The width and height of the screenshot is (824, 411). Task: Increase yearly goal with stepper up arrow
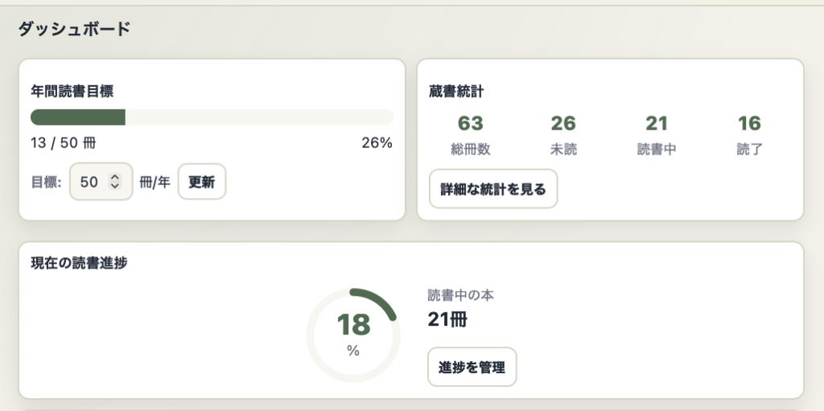click(x=114, y=178)
